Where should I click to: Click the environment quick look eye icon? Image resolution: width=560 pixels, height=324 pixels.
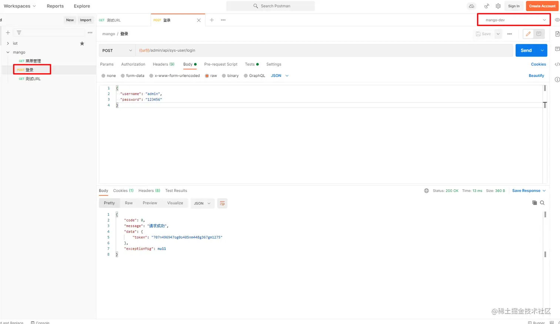click(557, 20)
